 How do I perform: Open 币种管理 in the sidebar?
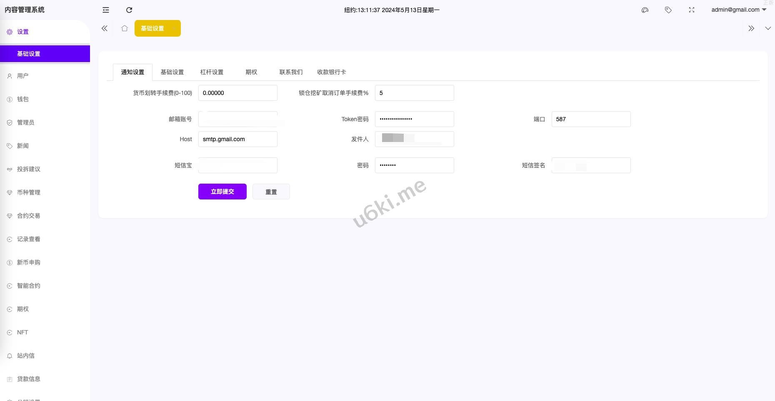click(x=28, y=192)
